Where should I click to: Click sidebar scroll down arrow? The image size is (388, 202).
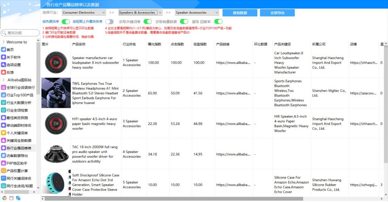[x=38, y=188]
